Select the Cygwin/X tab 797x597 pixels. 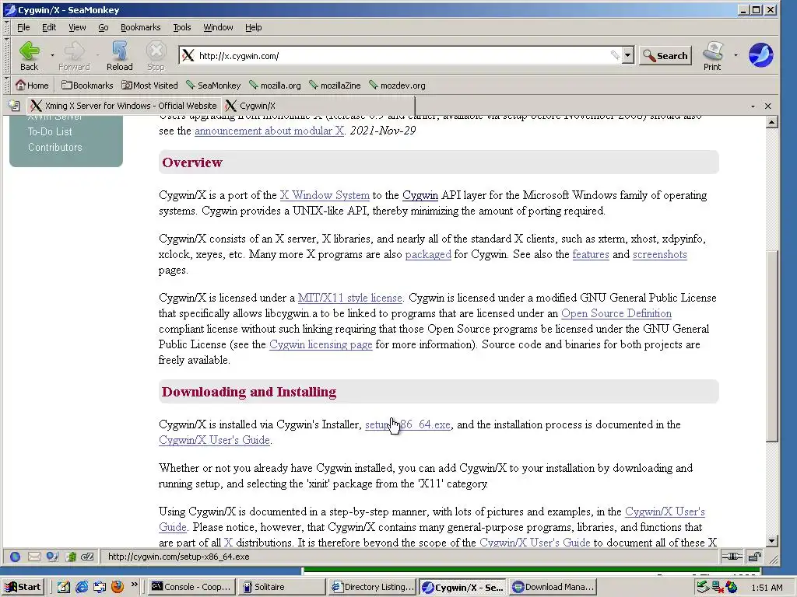click(x=318, y=106)
